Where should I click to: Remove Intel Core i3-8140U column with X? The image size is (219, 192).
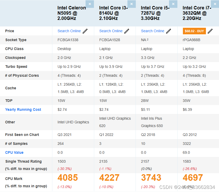pyautogui.click(x=131, y=4)
